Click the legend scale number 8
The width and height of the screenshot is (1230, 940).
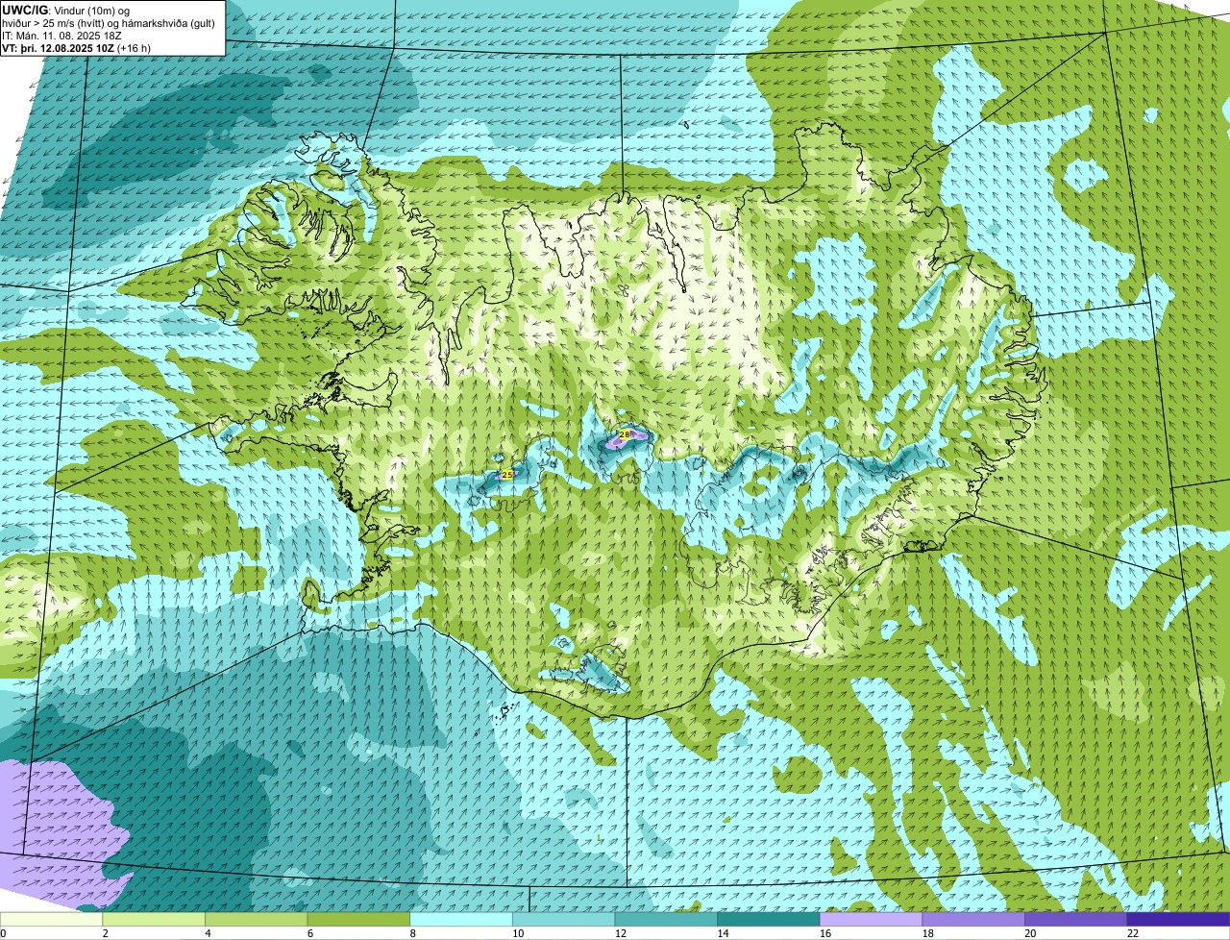point(412,933)
